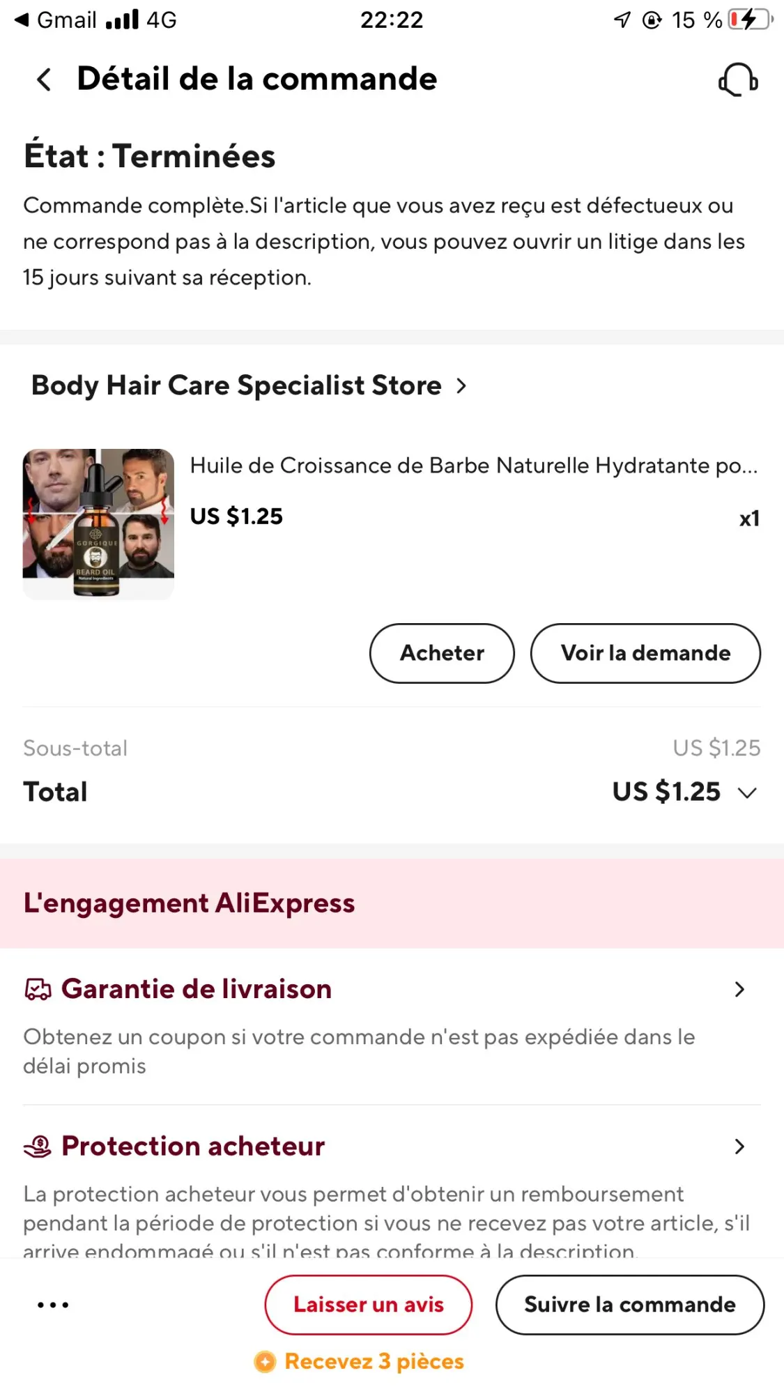The image size is (784, 1394).
Task: Expand the Garantie de livraison arrow
Action: [x=739, y=990]
